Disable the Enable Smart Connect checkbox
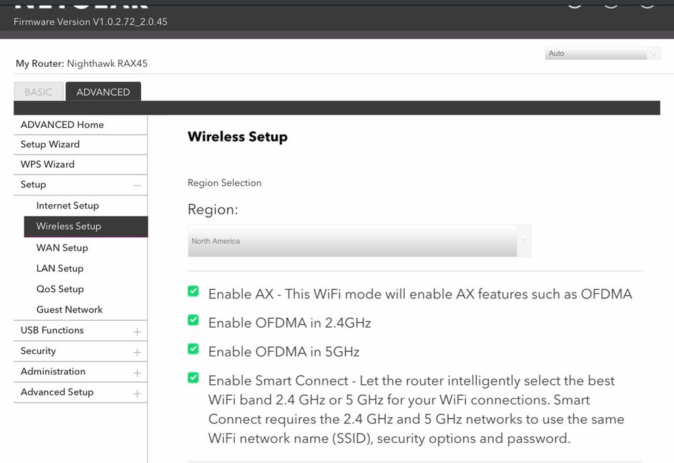 click(194, 377)
